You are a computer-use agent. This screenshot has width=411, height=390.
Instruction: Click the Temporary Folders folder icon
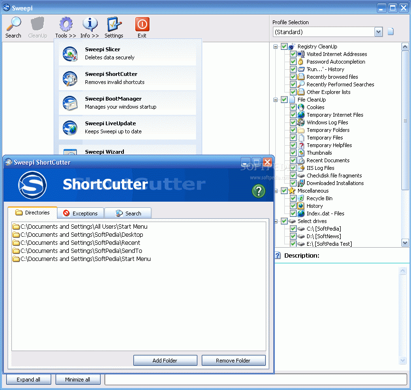[x=301, y=130]
